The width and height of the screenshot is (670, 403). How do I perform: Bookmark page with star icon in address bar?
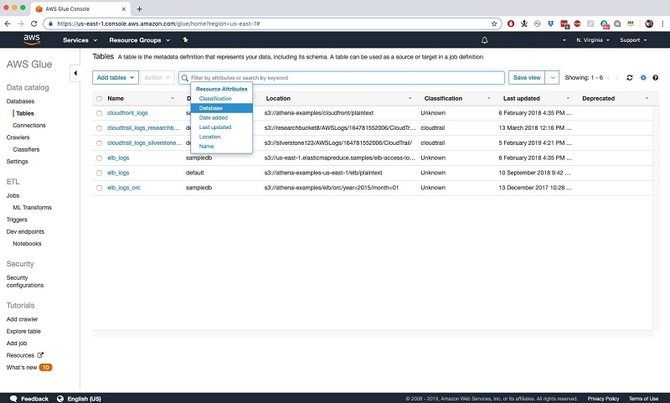(494, 23)
